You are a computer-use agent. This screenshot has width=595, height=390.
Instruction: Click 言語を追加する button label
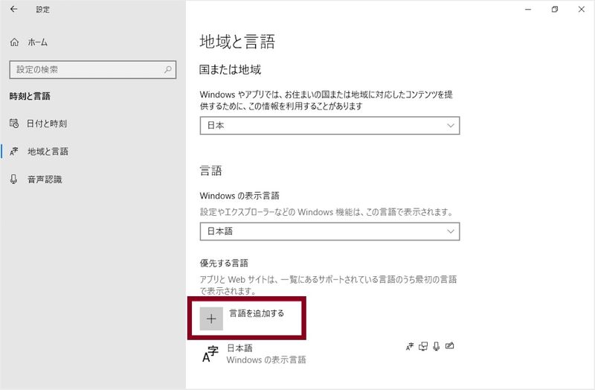click(257, 313)
